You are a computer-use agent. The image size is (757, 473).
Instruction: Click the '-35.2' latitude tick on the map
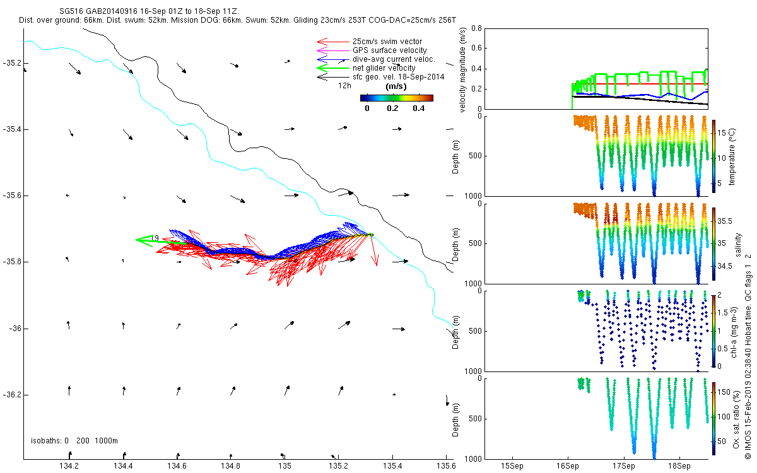coord(11,63)
